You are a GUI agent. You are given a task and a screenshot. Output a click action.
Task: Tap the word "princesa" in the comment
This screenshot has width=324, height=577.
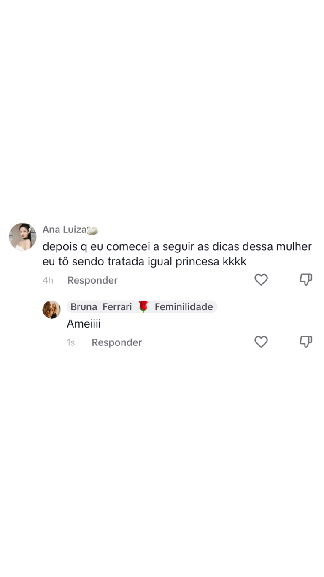(x=197, y=262)
